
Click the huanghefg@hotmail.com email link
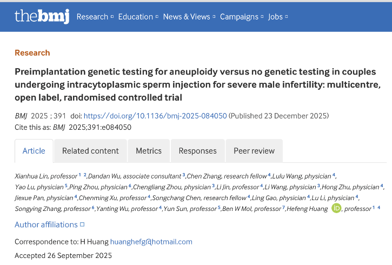point(151,242)
